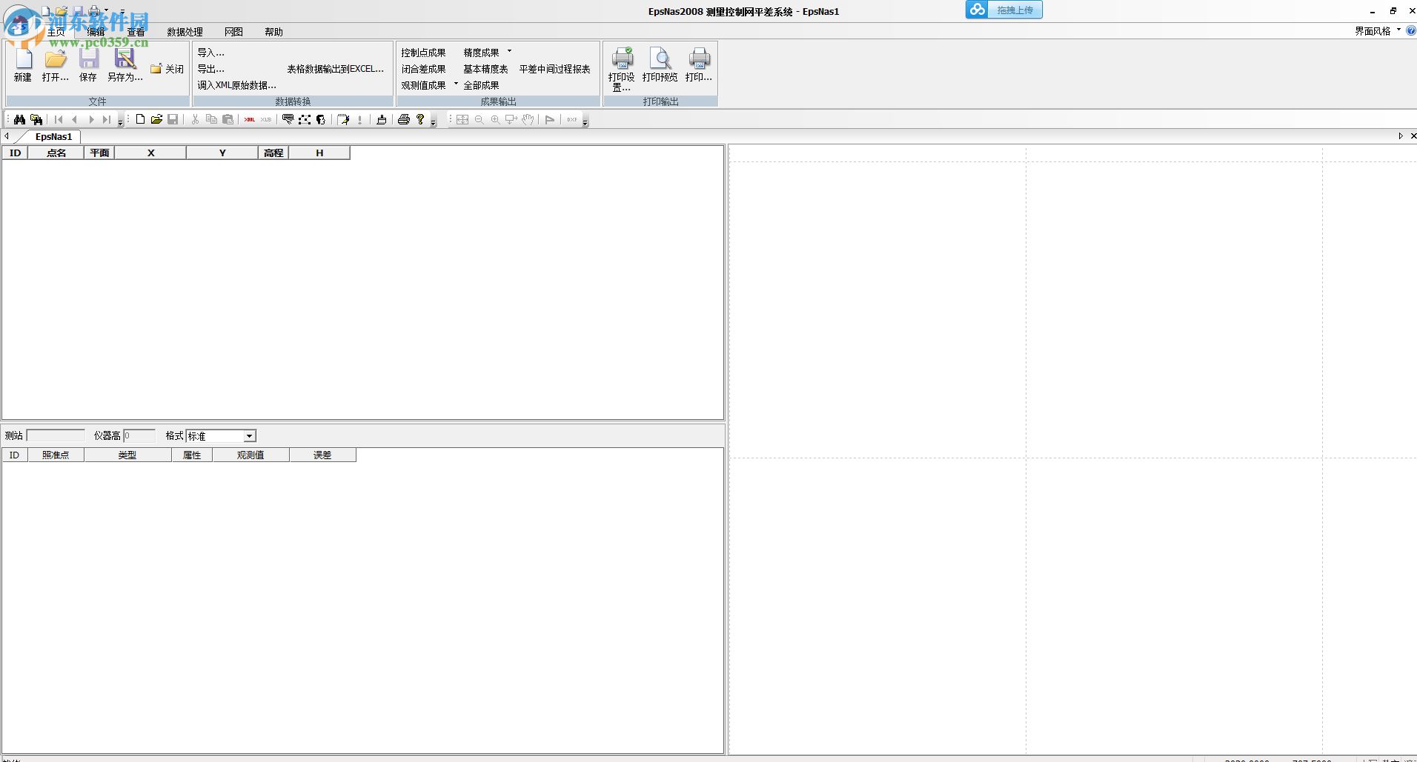Image resolution: width=1417 pixels, height=762 pixels.
Task: Click the 新建 (New) ribbon icon
Action: pyautogui.click(x=23, y=65)
